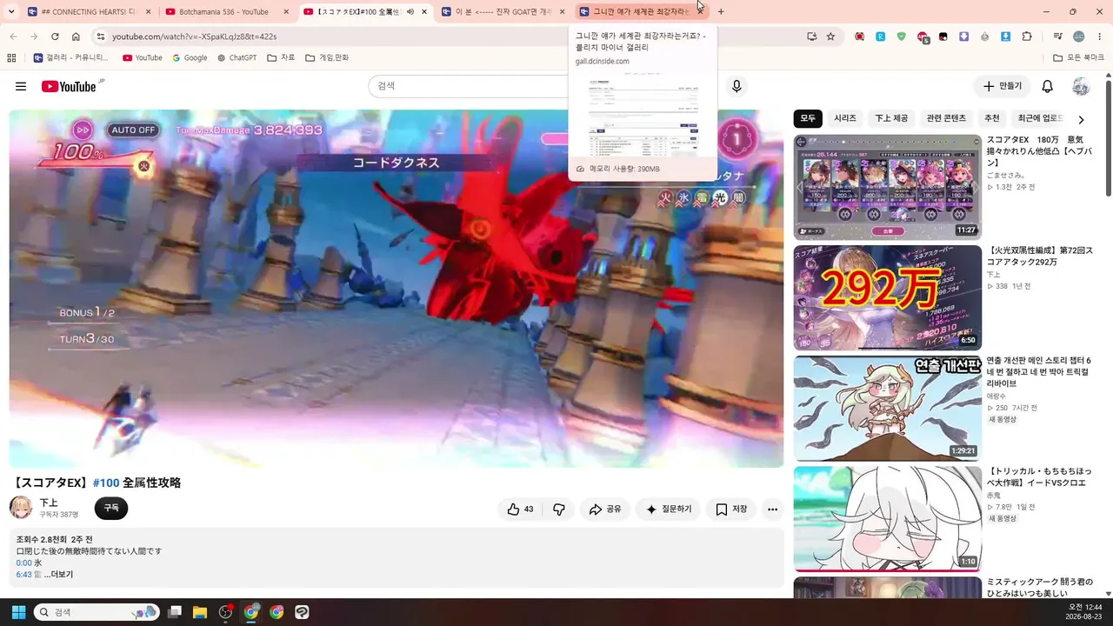Mute the playing tab's audio icon
The image size is (1113, 626).
410,11
